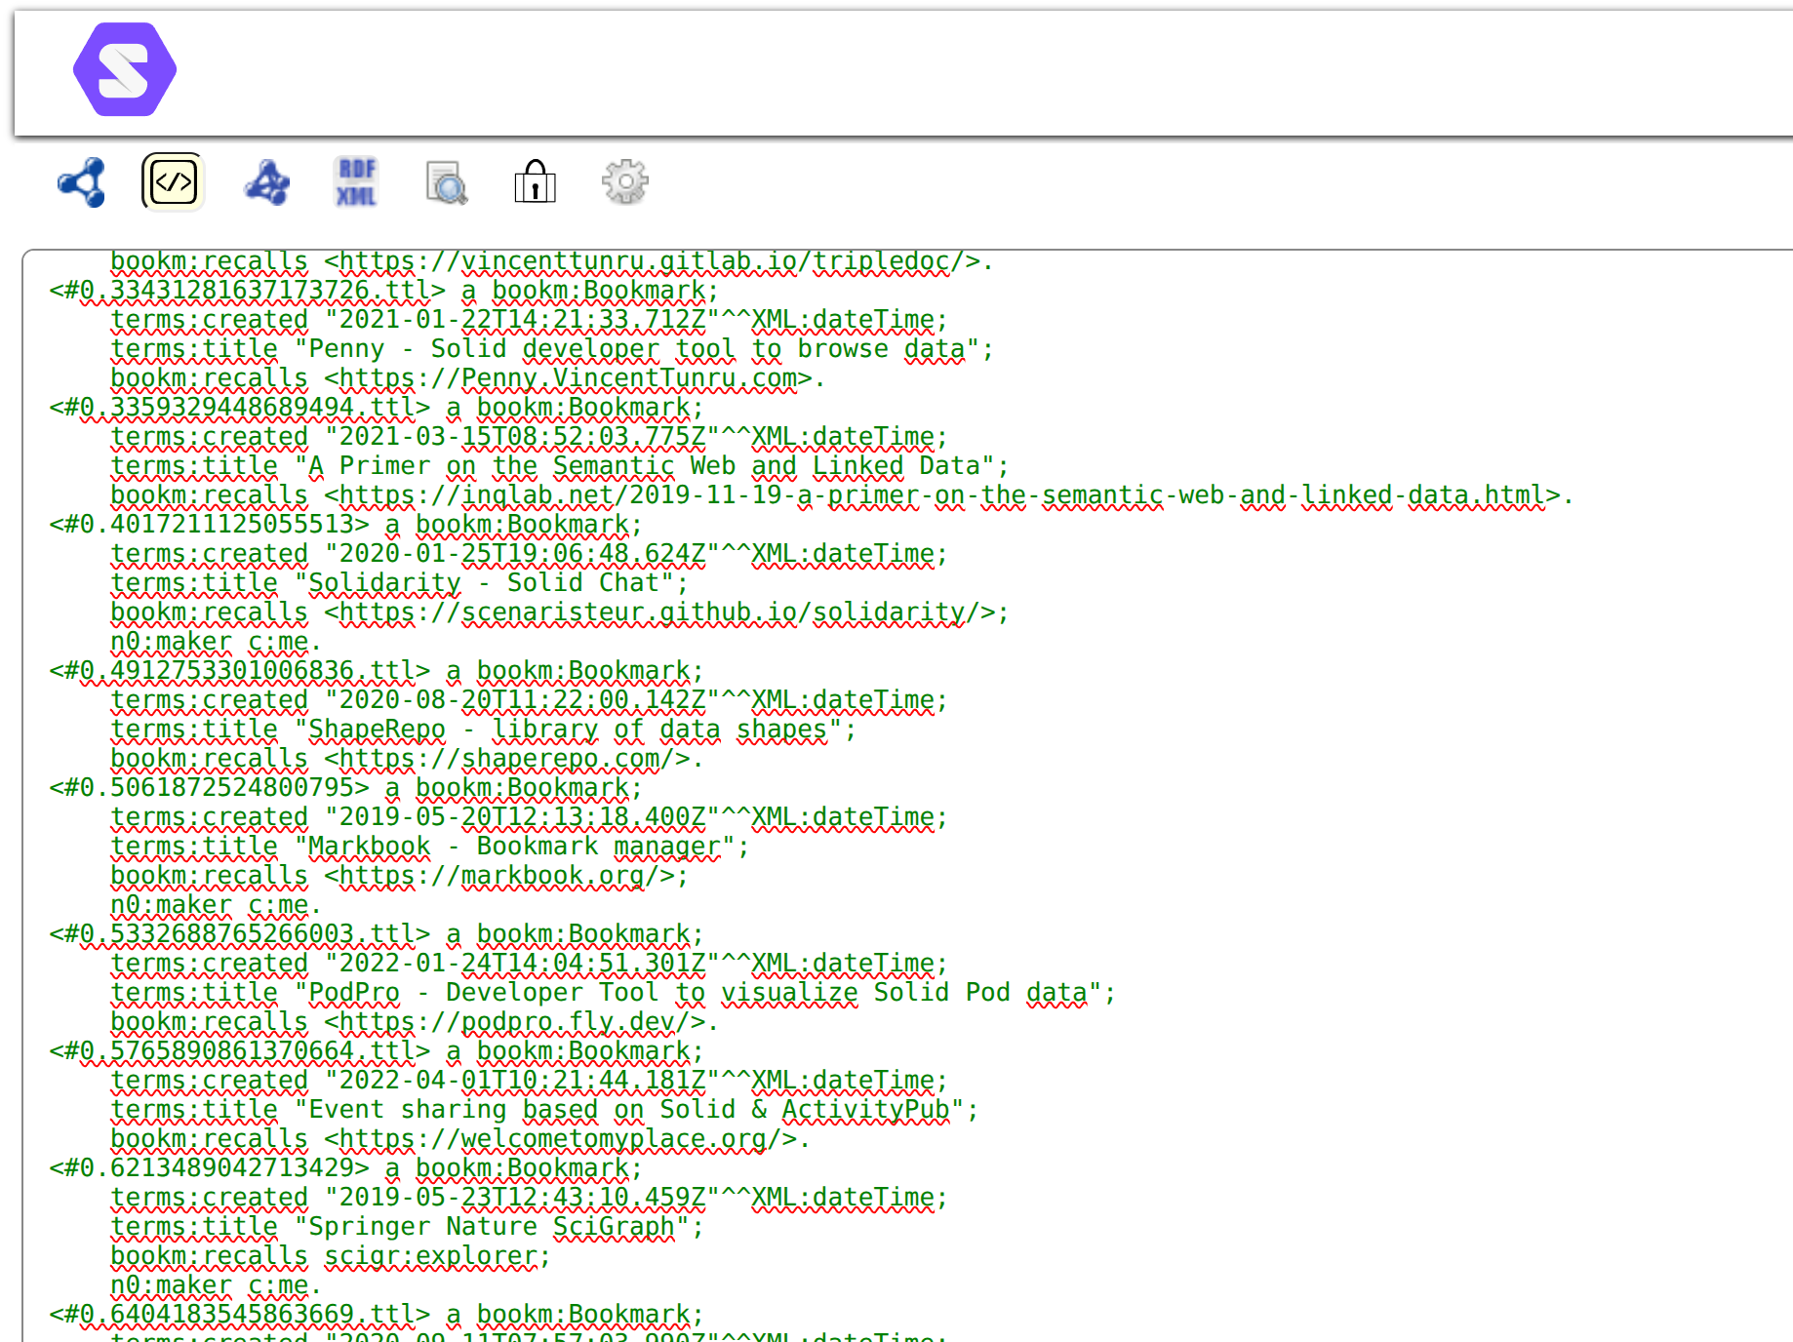
Task: Click the purple Solid logo
Action: [x=125, y=69]
